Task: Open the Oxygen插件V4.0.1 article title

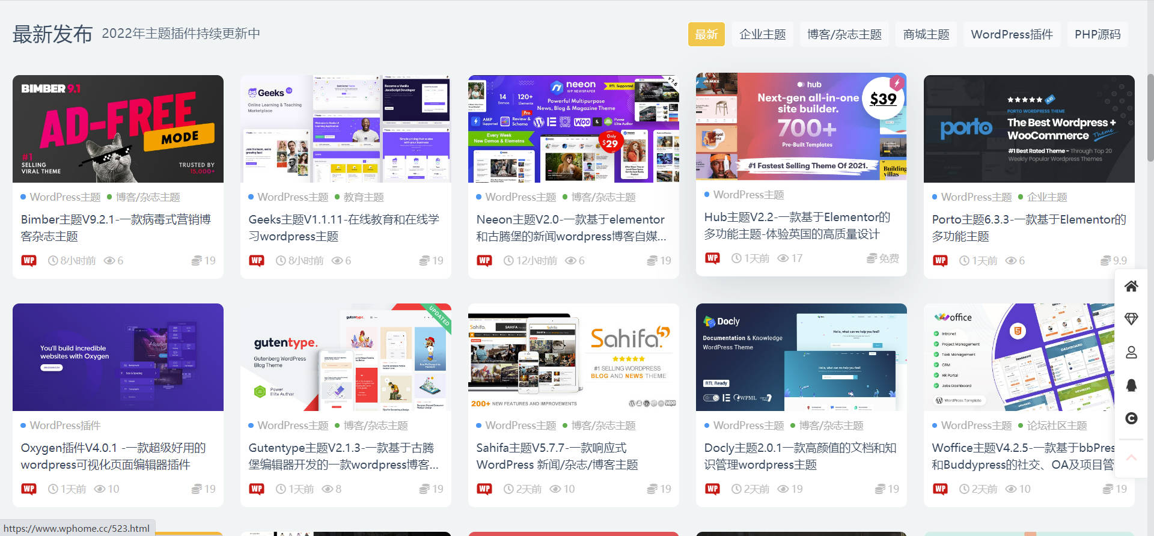Action: 114,456
